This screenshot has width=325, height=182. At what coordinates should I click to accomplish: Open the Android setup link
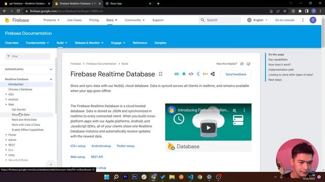(101, 146)
